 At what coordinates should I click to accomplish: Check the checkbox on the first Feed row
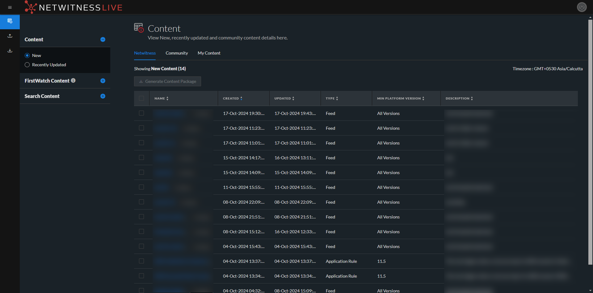141,113
